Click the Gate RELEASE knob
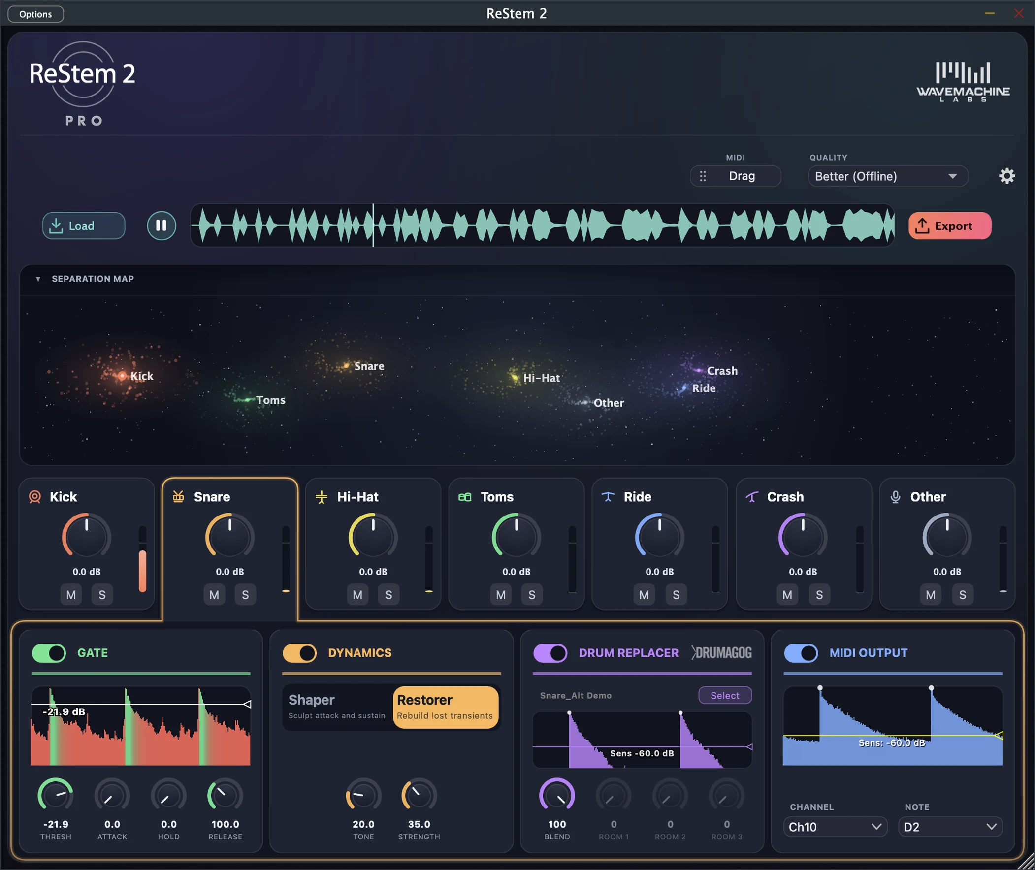 pos(225,795)
